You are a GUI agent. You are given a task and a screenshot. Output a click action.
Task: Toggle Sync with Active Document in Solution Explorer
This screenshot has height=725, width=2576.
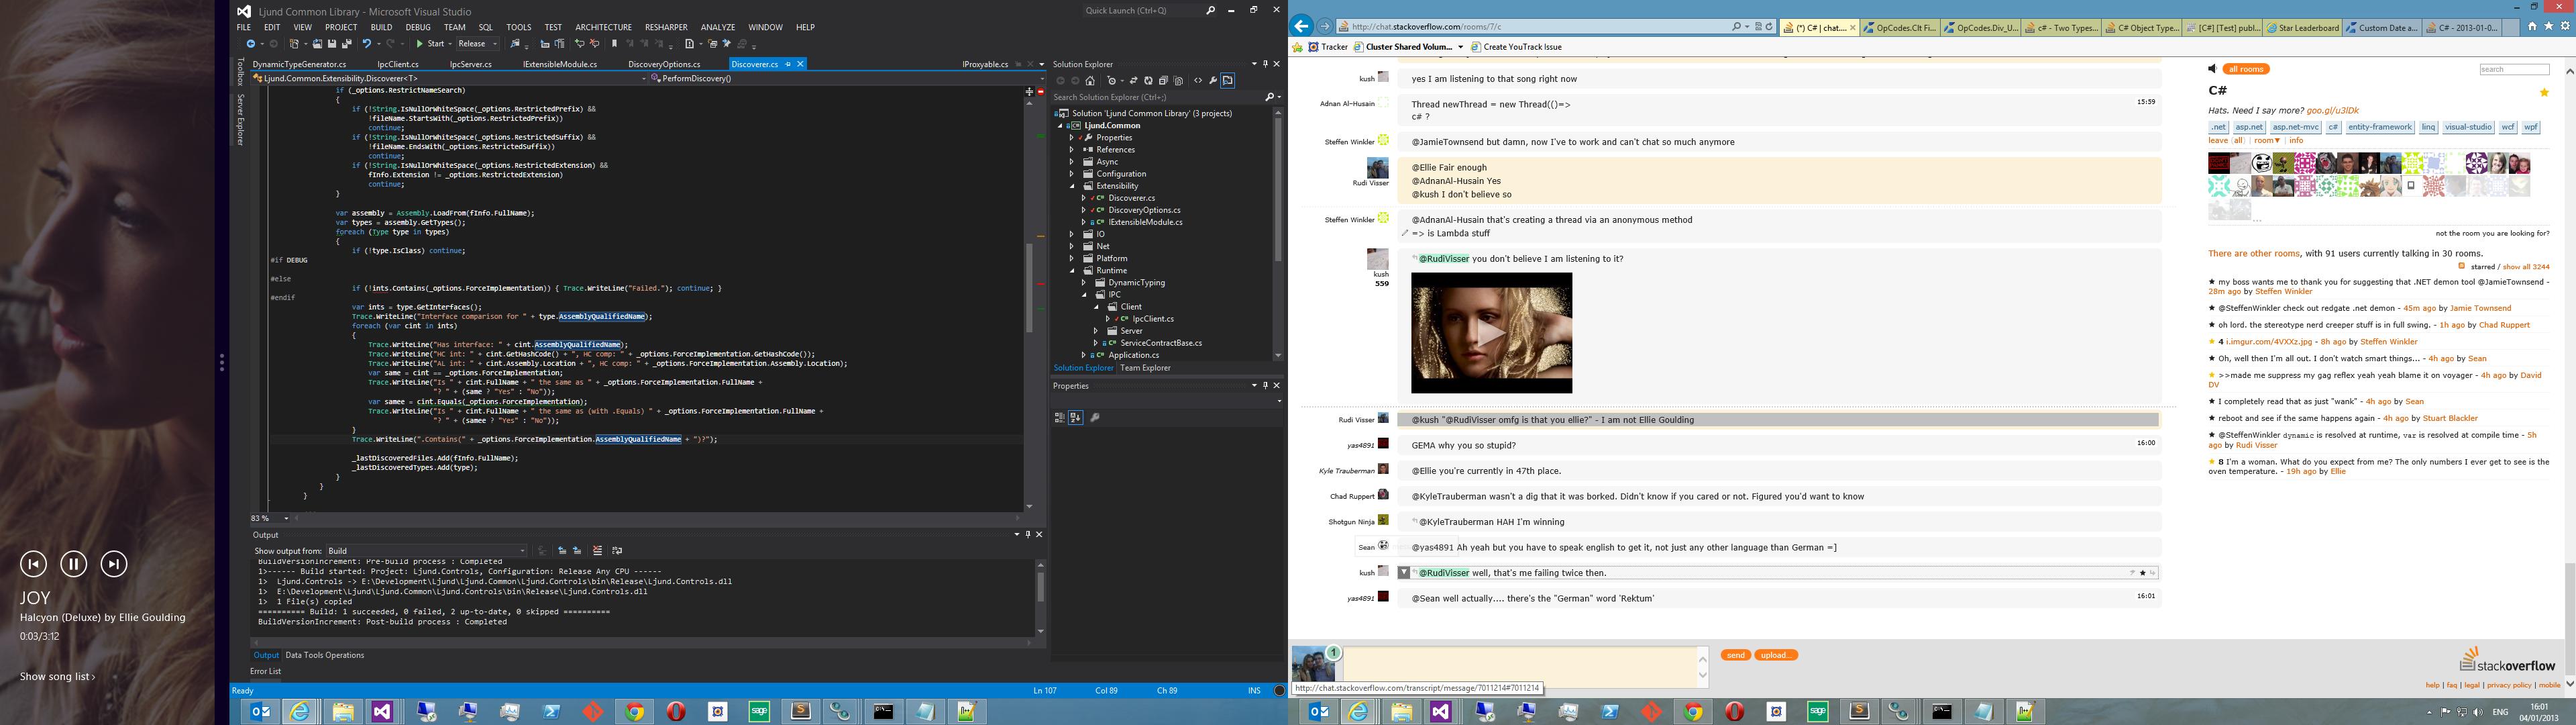pos(1134,81)
